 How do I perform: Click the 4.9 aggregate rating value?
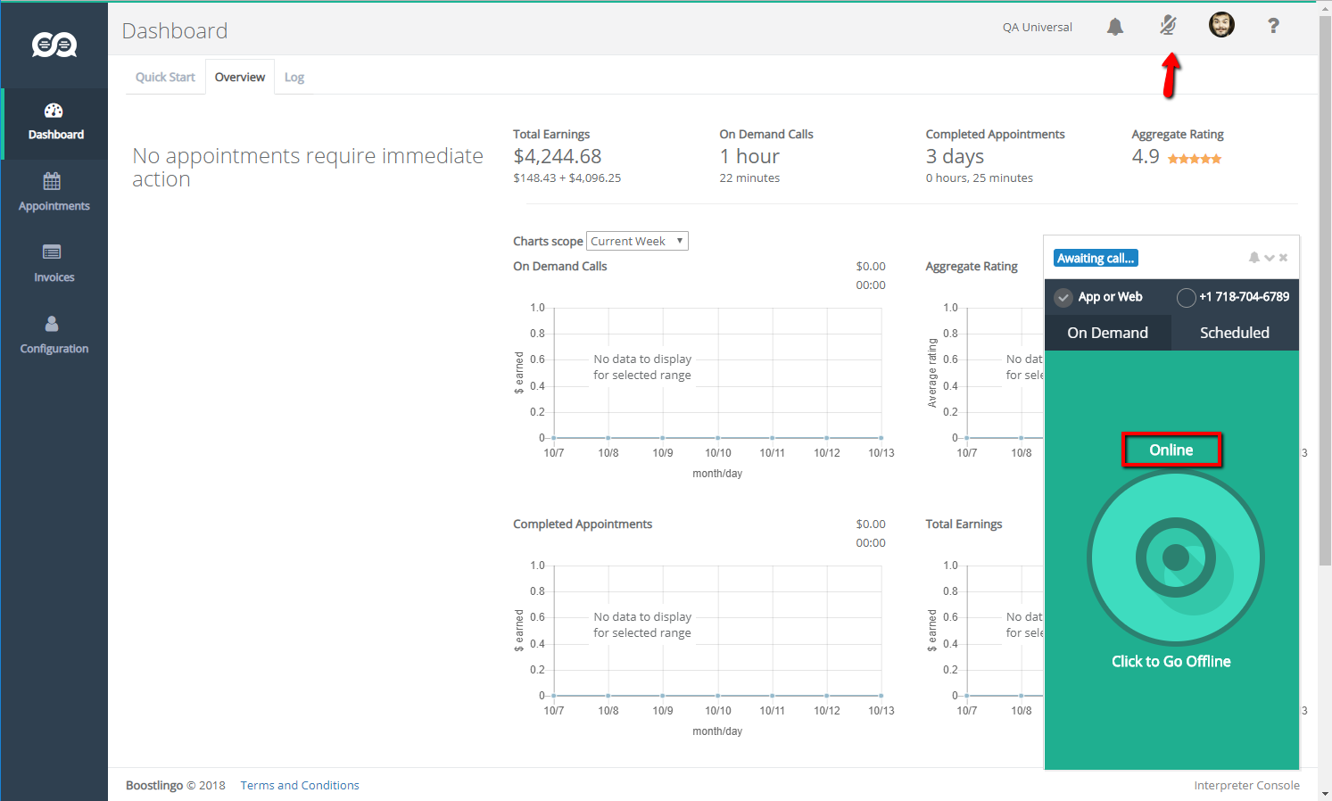click(x=1146, y=156)
